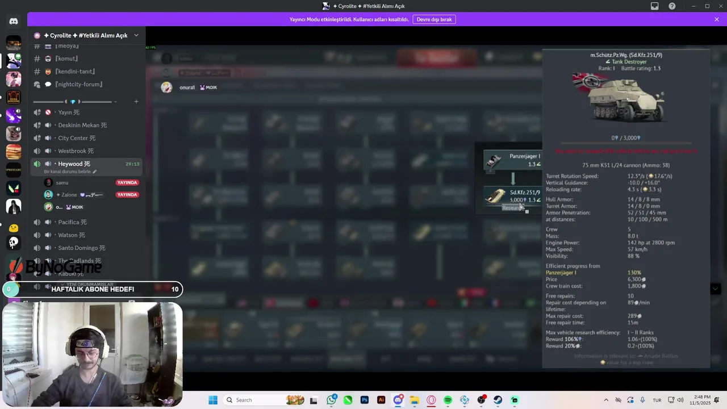Open Discord direct messages home icon
The width and height of the screenshot is (727, 409).
tap(14, 21)
